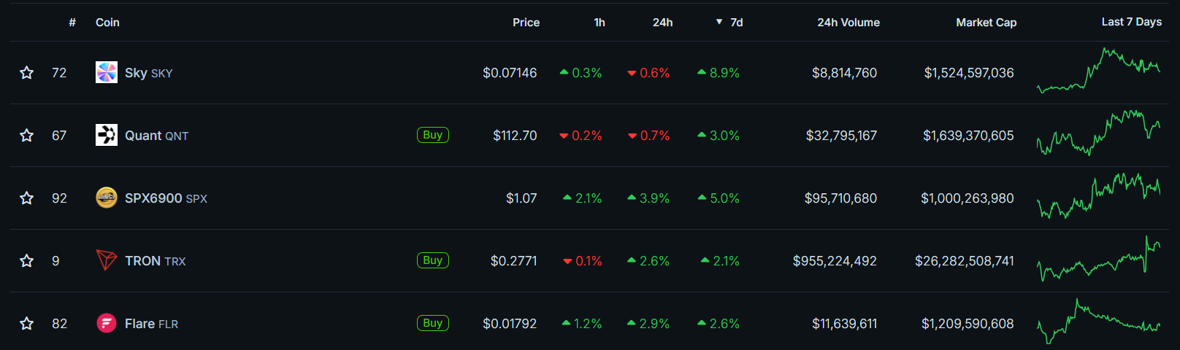Star the SPX6900 coin row

coord(27,198)
